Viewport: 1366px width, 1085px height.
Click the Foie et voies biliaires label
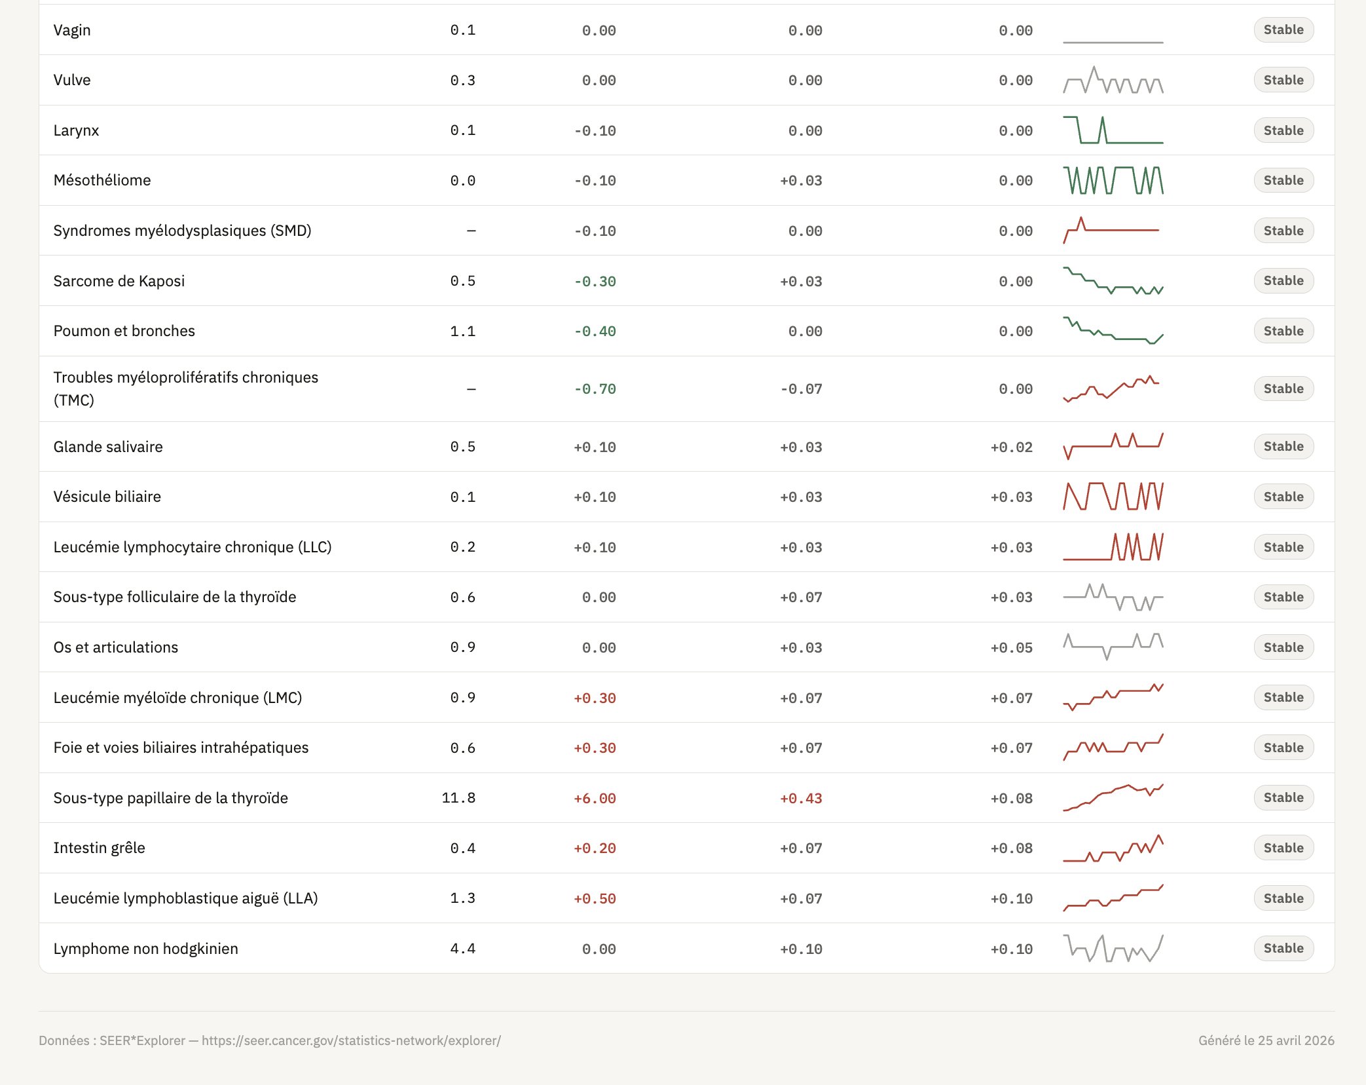pyautogui.click(x=181, y=748)
